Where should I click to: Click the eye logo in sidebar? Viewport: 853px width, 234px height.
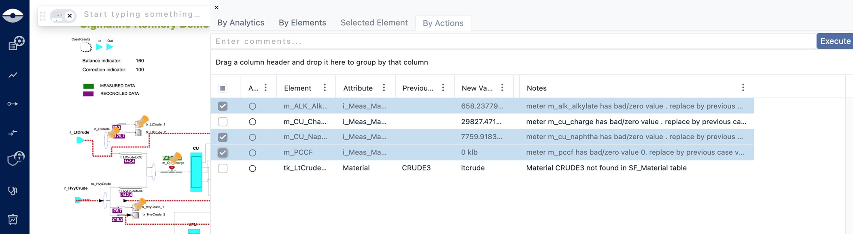pyautogui.click(x=13, y=15)
